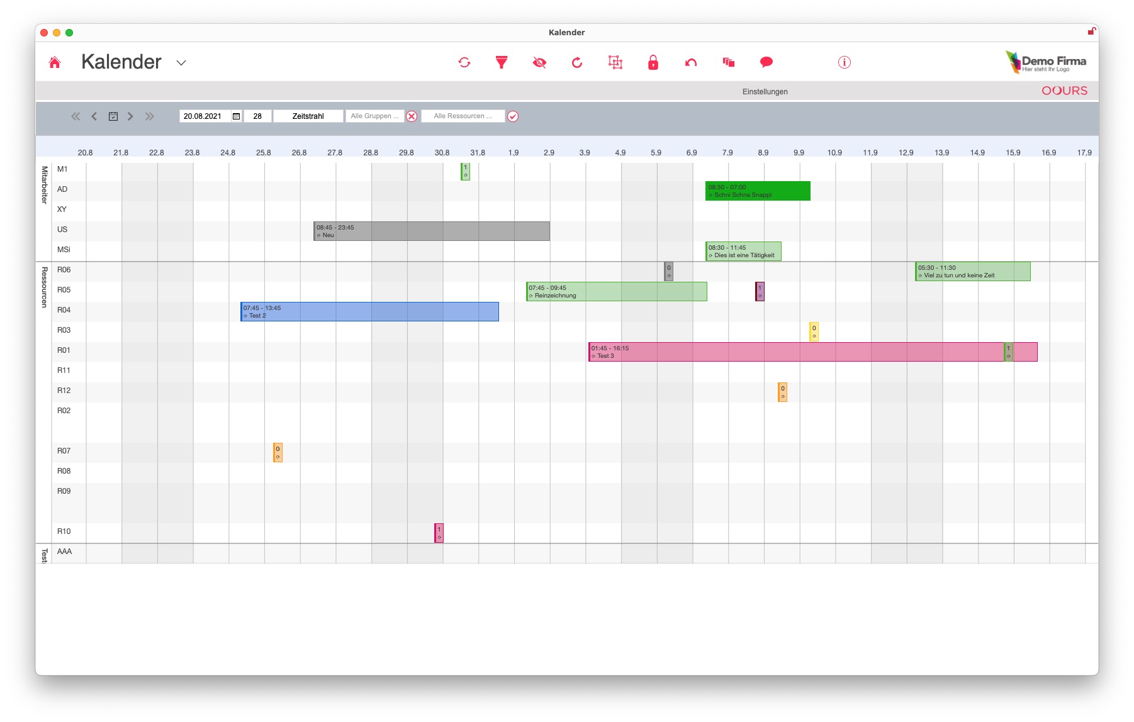The width and height of the screenshot is (1134, 722).
Task: Click the small yellow marker in row R03
Action: click(814, 332)
